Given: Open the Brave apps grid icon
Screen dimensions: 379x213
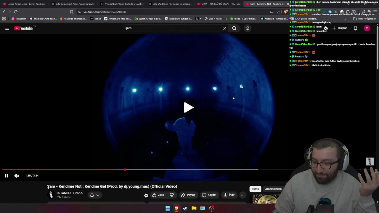Looking at the screenshot, I should click(x=4, y=19).
